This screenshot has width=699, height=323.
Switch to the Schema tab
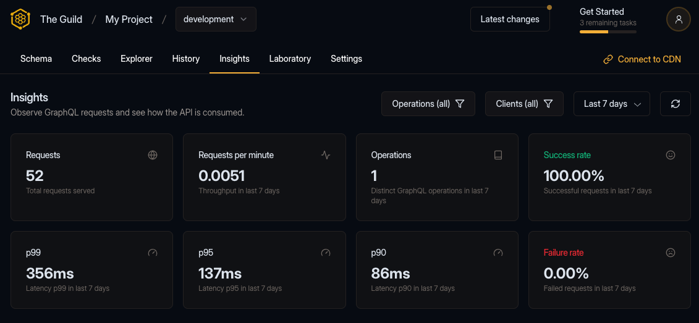point(36,59)
